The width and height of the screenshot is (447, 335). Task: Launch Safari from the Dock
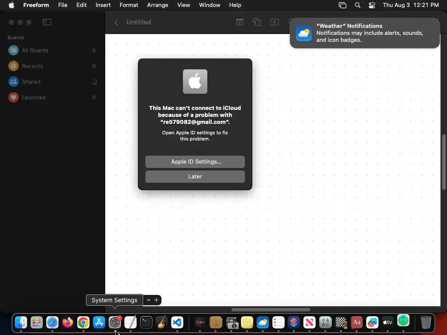52,322
